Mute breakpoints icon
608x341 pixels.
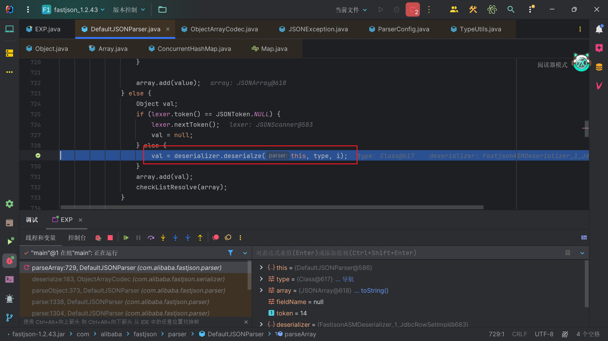228,238
